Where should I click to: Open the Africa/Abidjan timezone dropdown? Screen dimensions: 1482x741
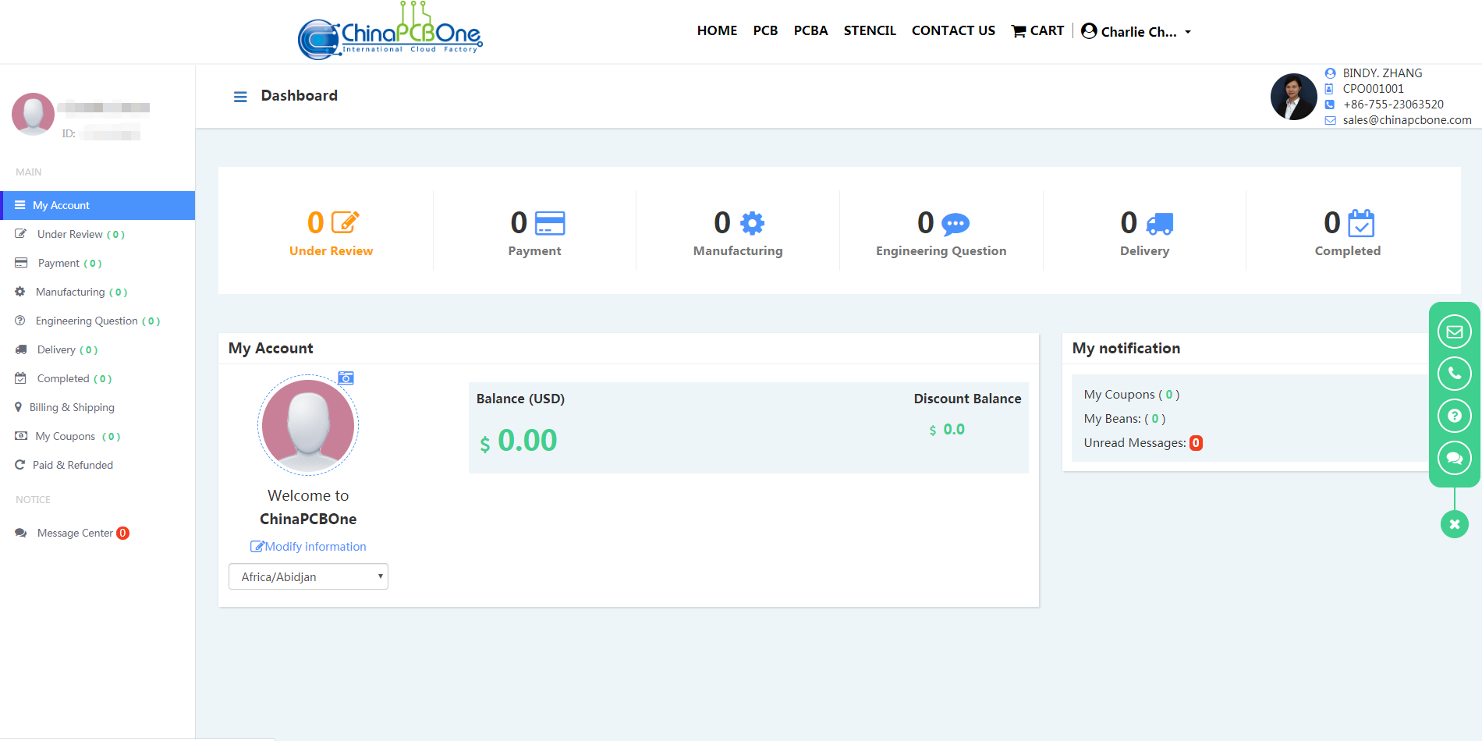[x=308, y=577]
